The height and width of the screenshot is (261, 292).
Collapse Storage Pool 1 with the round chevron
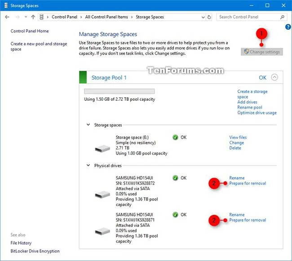tap(274, 77)
